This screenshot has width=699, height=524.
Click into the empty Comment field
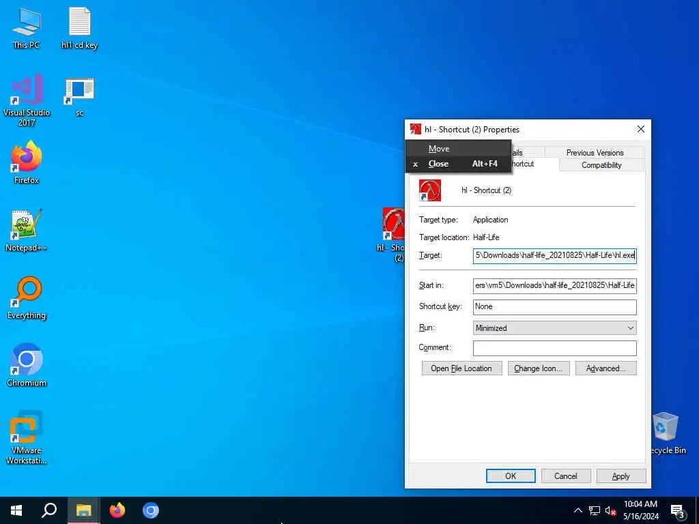tap(554, 348)
